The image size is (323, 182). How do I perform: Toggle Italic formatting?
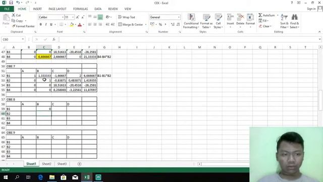coord(46,24)
